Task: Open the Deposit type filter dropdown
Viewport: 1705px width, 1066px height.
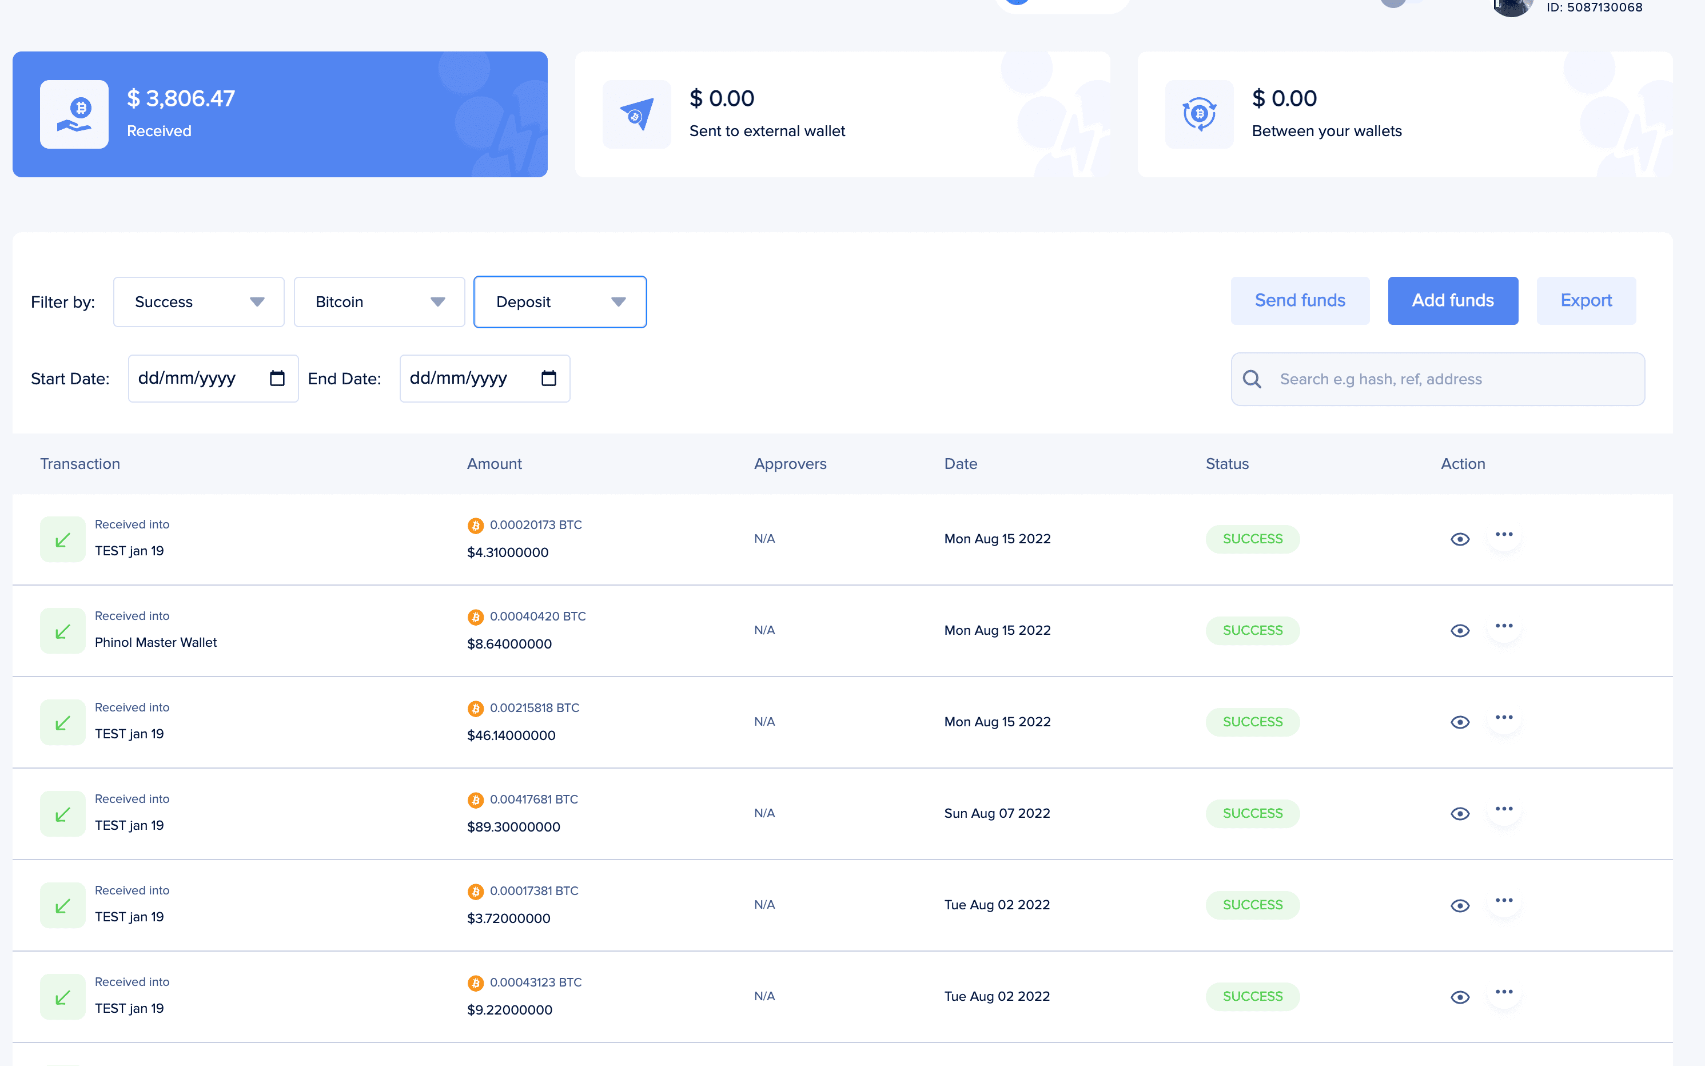Action: [560, 302]
